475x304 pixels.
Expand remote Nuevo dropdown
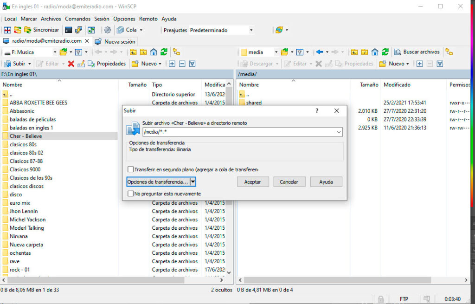pos(407,64)
